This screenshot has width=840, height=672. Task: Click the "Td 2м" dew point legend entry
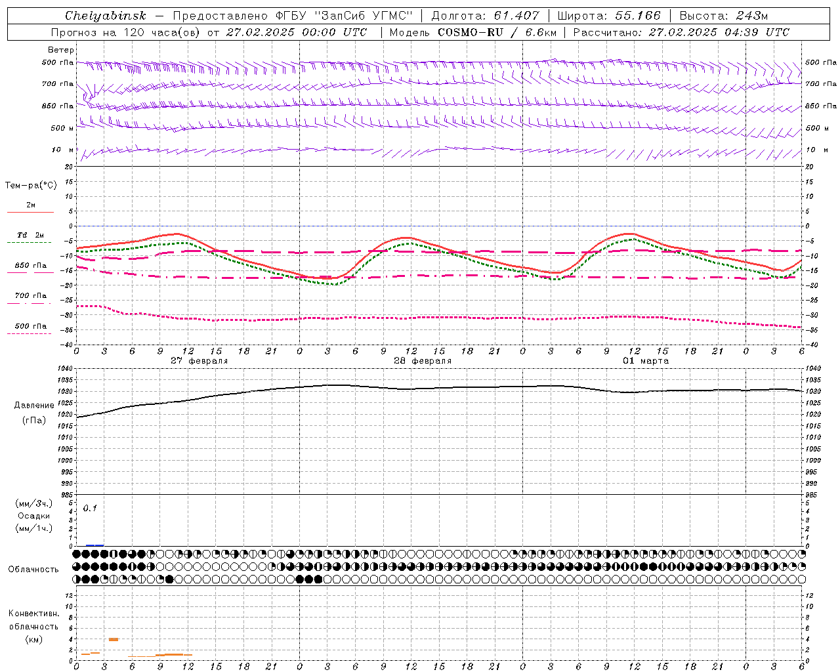point(31,235)
